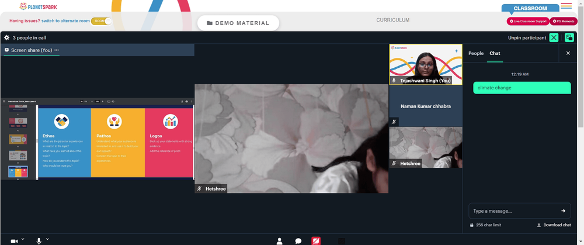Select Tejashwani Singh video thumbnail
The image size is (584, 245).
point(426,64)
